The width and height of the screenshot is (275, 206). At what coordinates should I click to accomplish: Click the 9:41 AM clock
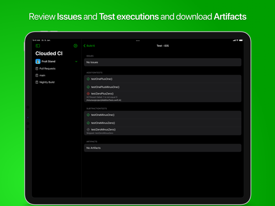36,40
